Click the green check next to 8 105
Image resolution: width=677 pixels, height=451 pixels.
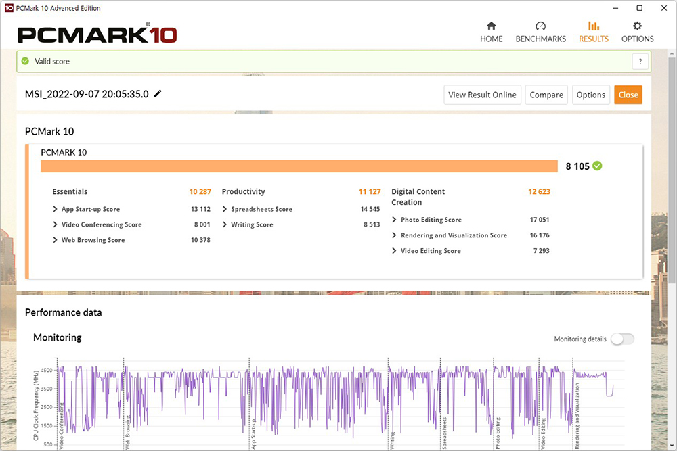(x=597, y=166)
